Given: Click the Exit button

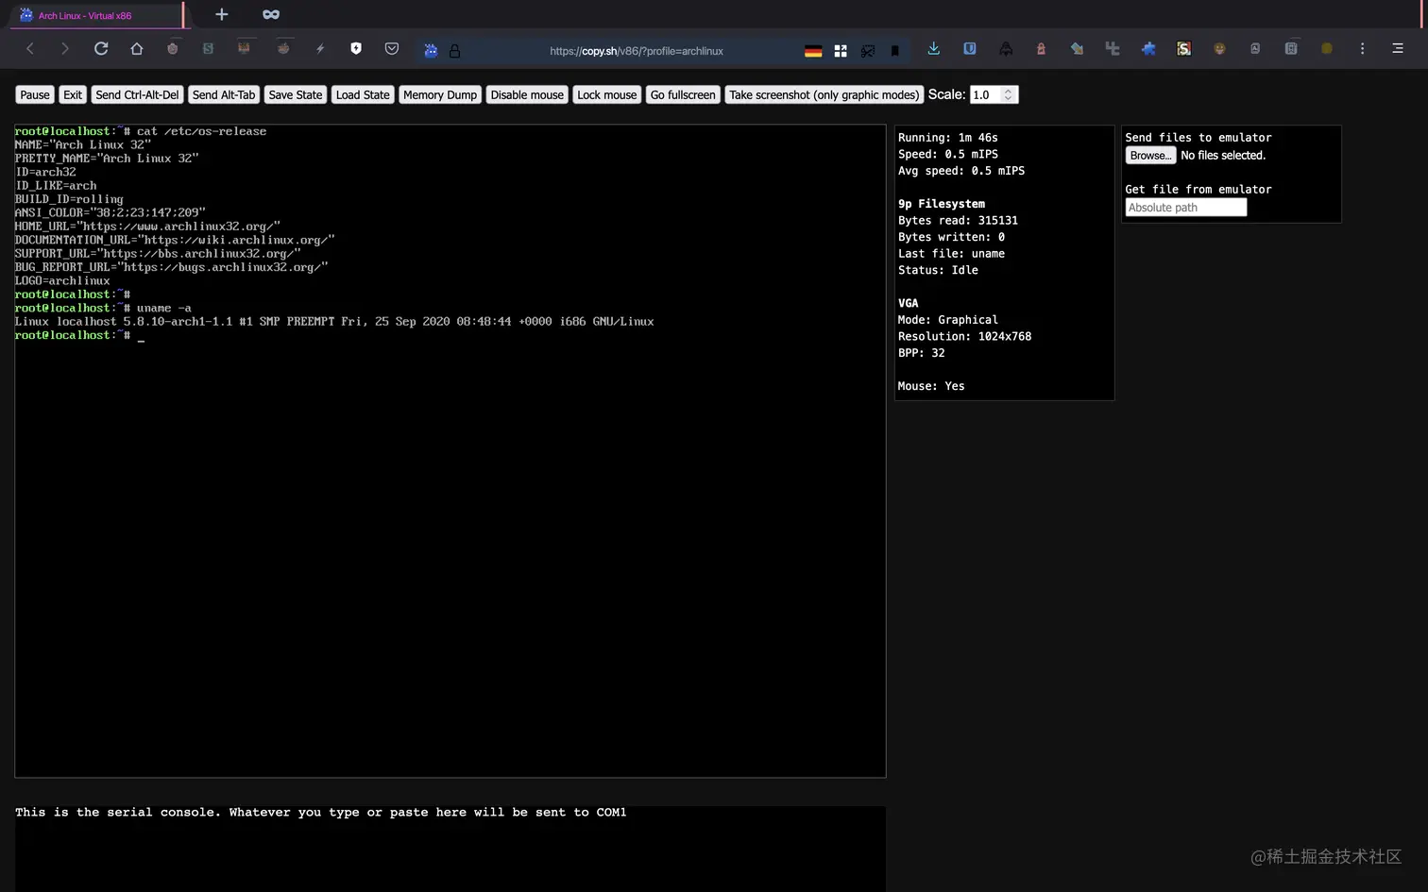Looking at the screenshot, I should click(x=73, y=94).
